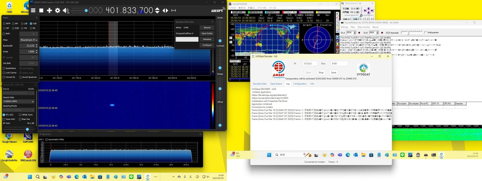This screenshot has height=181, width=482.
Task: Click Clear monitor in SoundModem
Action: (x=364, y=27)
